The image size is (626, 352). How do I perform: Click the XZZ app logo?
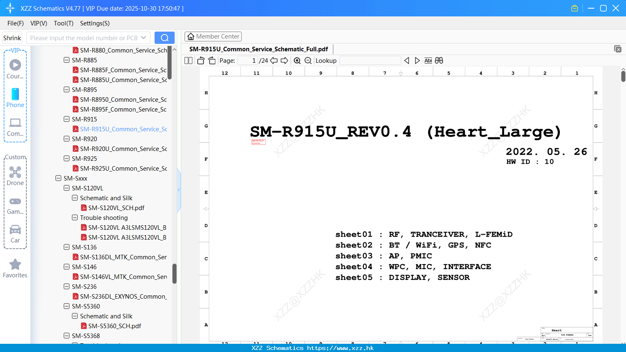tap(10, 8)
